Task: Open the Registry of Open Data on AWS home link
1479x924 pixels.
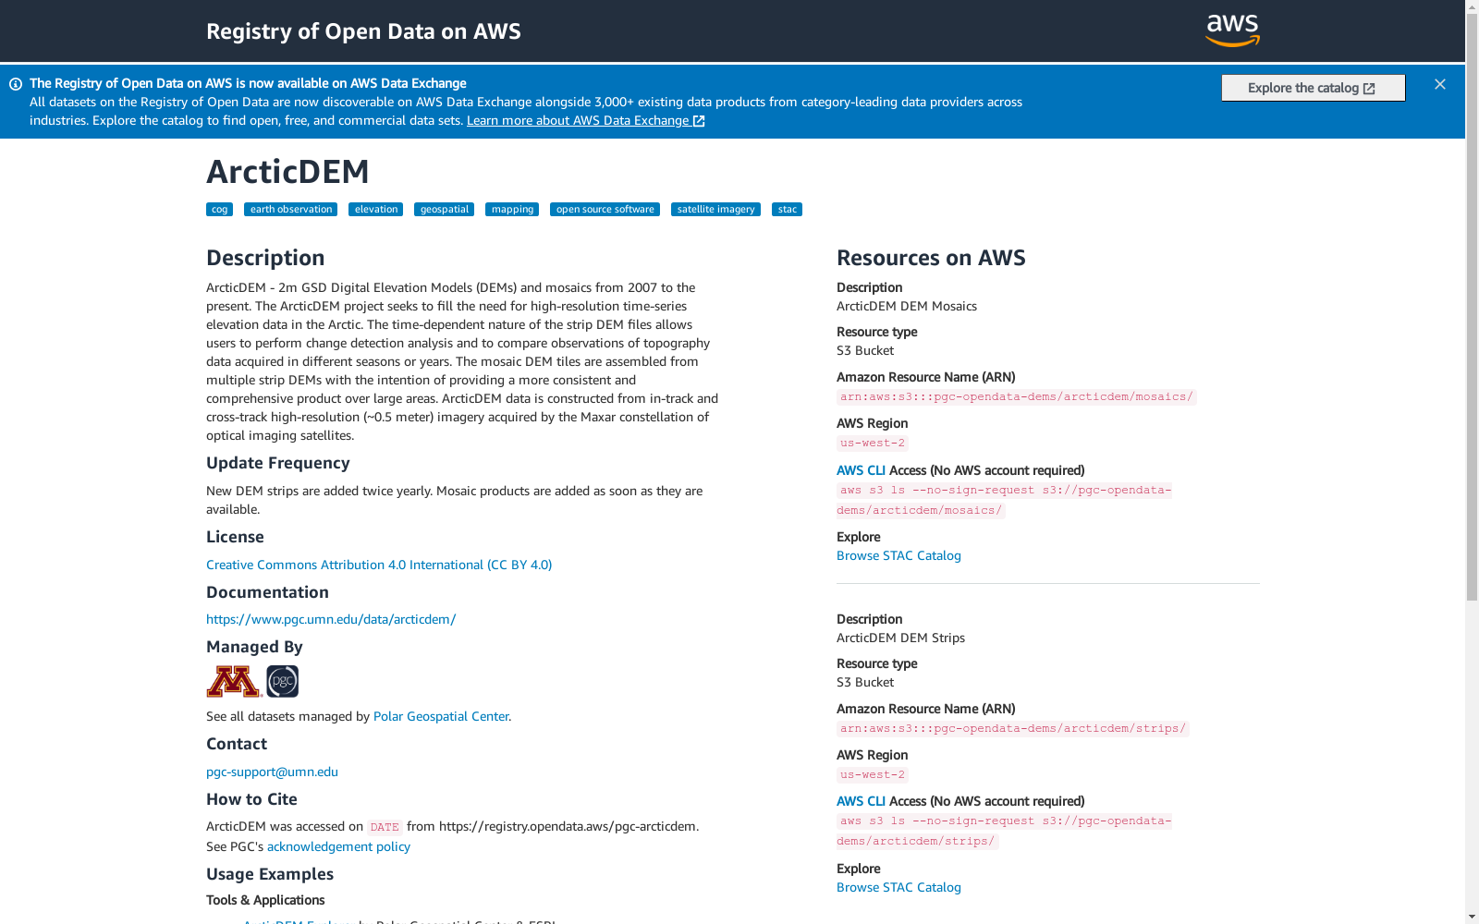Action: pyautogui.click(x=363, y=31)
